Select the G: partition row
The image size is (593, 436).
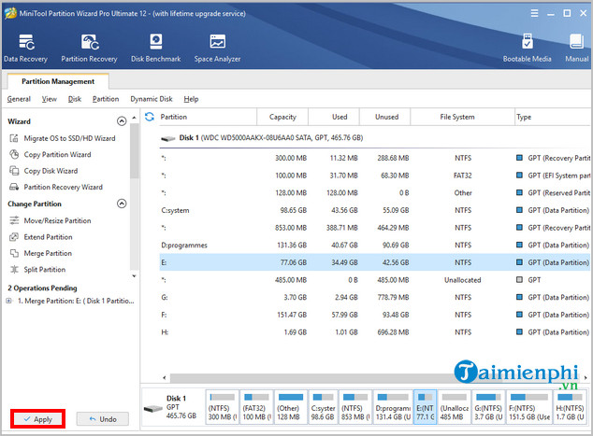pyautogui.click(x=374, y=297)
